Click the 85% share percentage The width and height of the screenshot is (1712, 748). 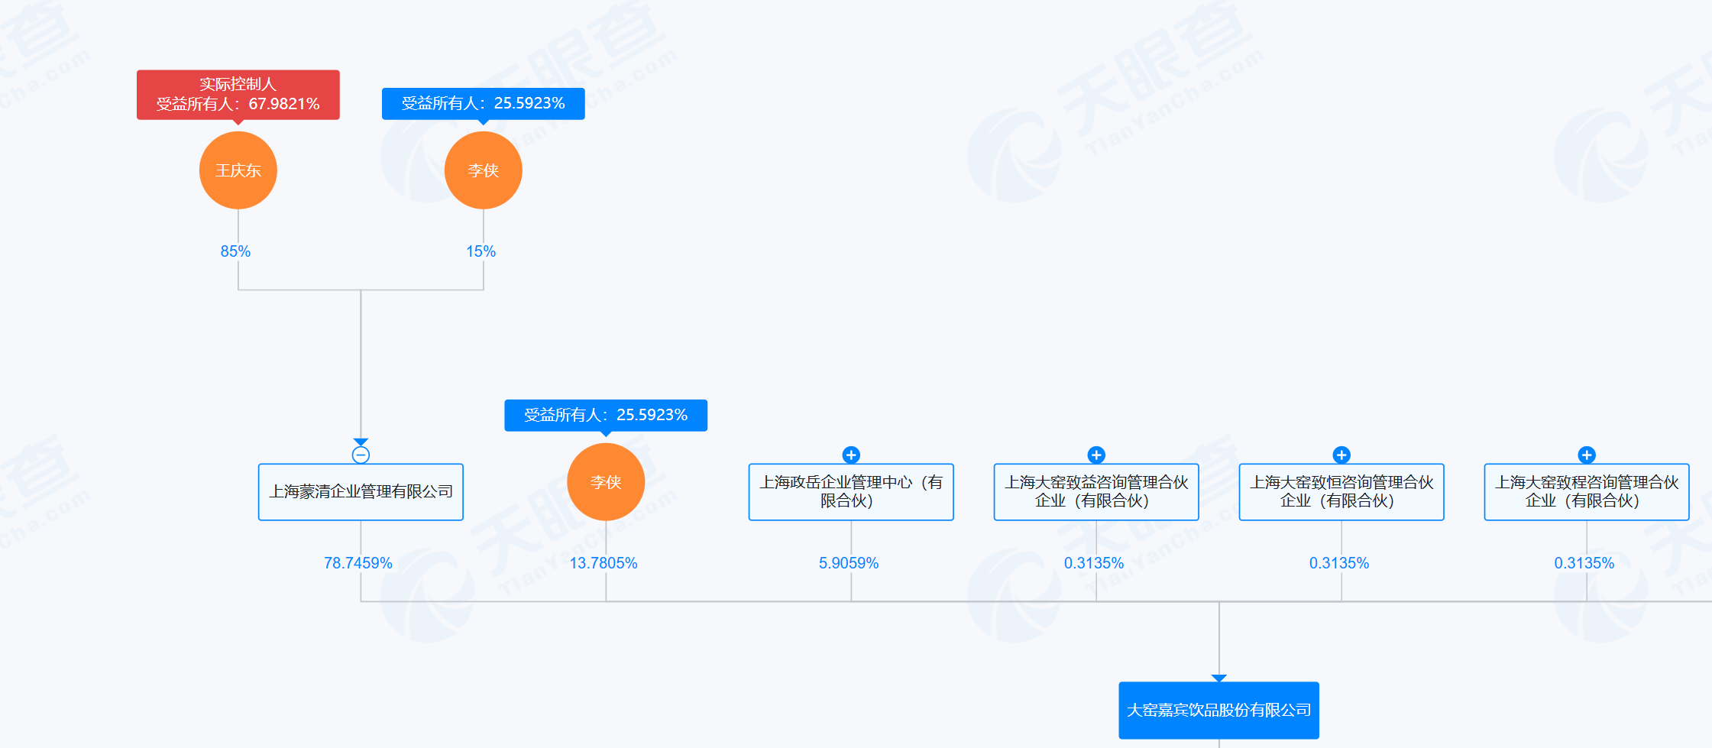click(x=235, y=251)
